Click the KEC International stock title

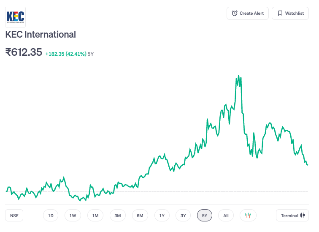41,35
